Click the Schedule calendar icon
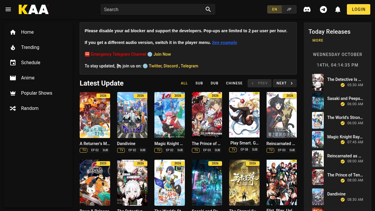375x211 pixels. coord(13,63)
